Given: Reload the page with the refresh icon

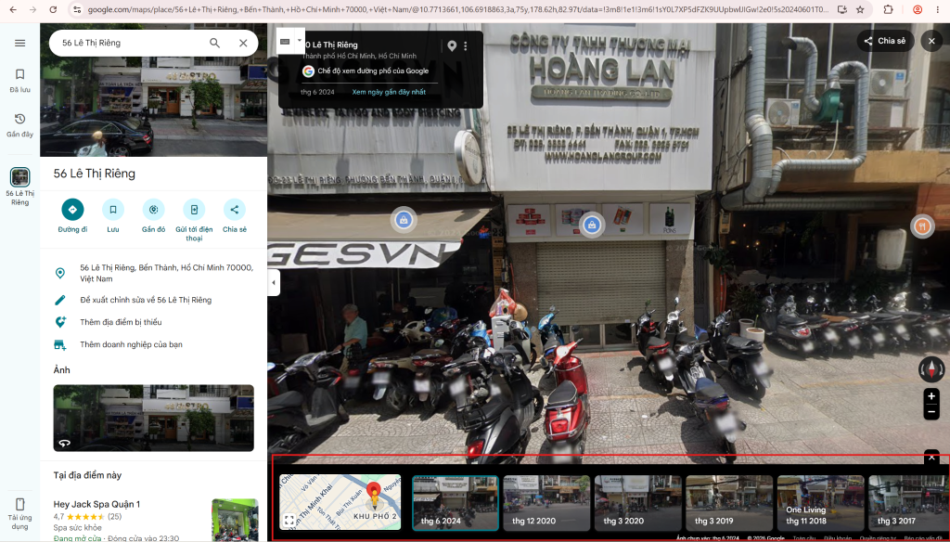Looking at the screenshot, I should pyautogui.click(x=53, y=9).
